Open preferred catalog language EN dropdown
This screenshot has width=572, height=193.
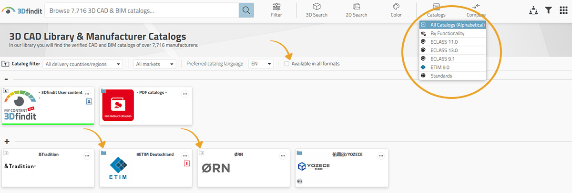click(x=261, y=64)
